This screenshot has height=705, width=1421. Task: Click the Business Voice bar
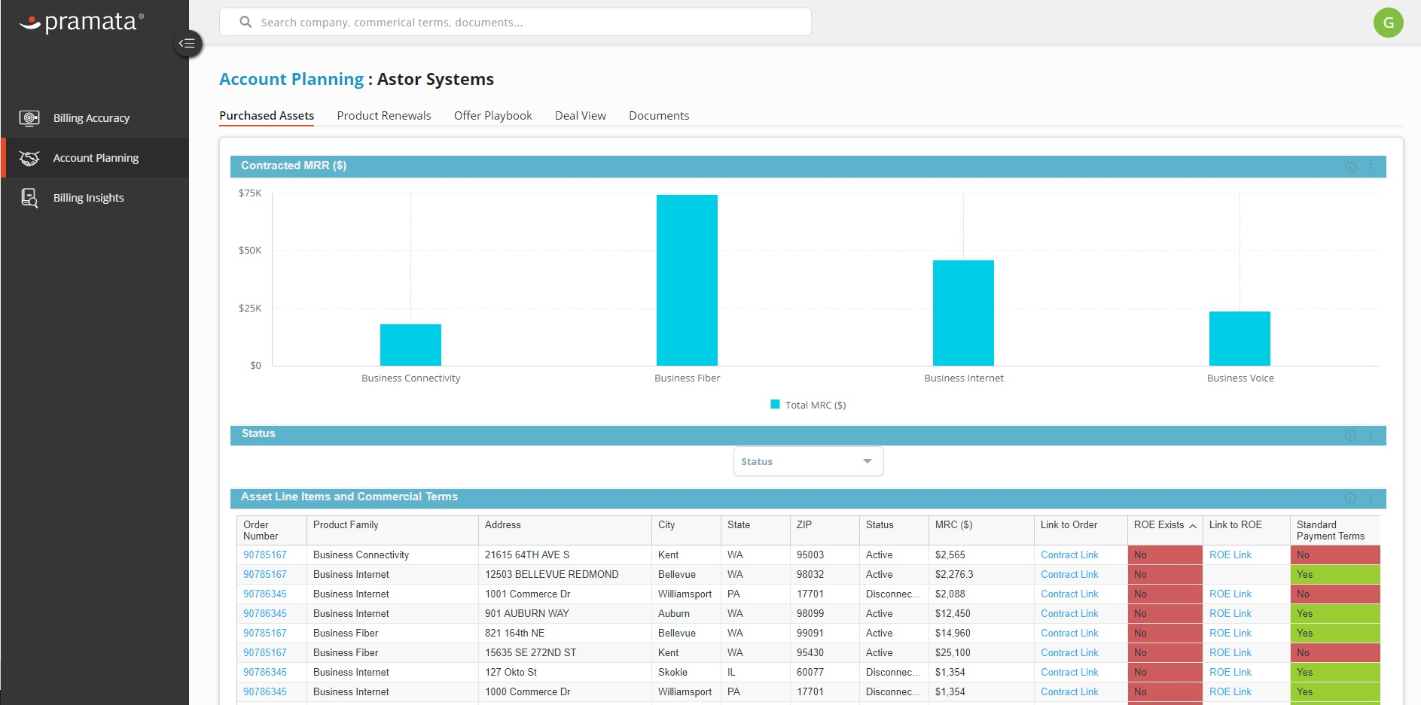pyautogui.click(x=1240, y=339)
